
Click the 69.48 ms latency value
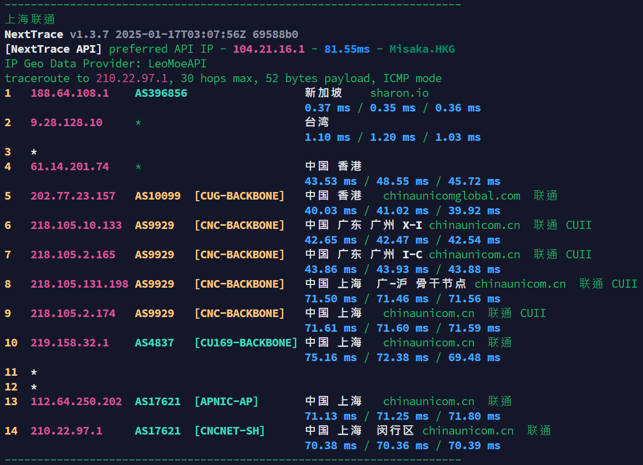[474, 357]
